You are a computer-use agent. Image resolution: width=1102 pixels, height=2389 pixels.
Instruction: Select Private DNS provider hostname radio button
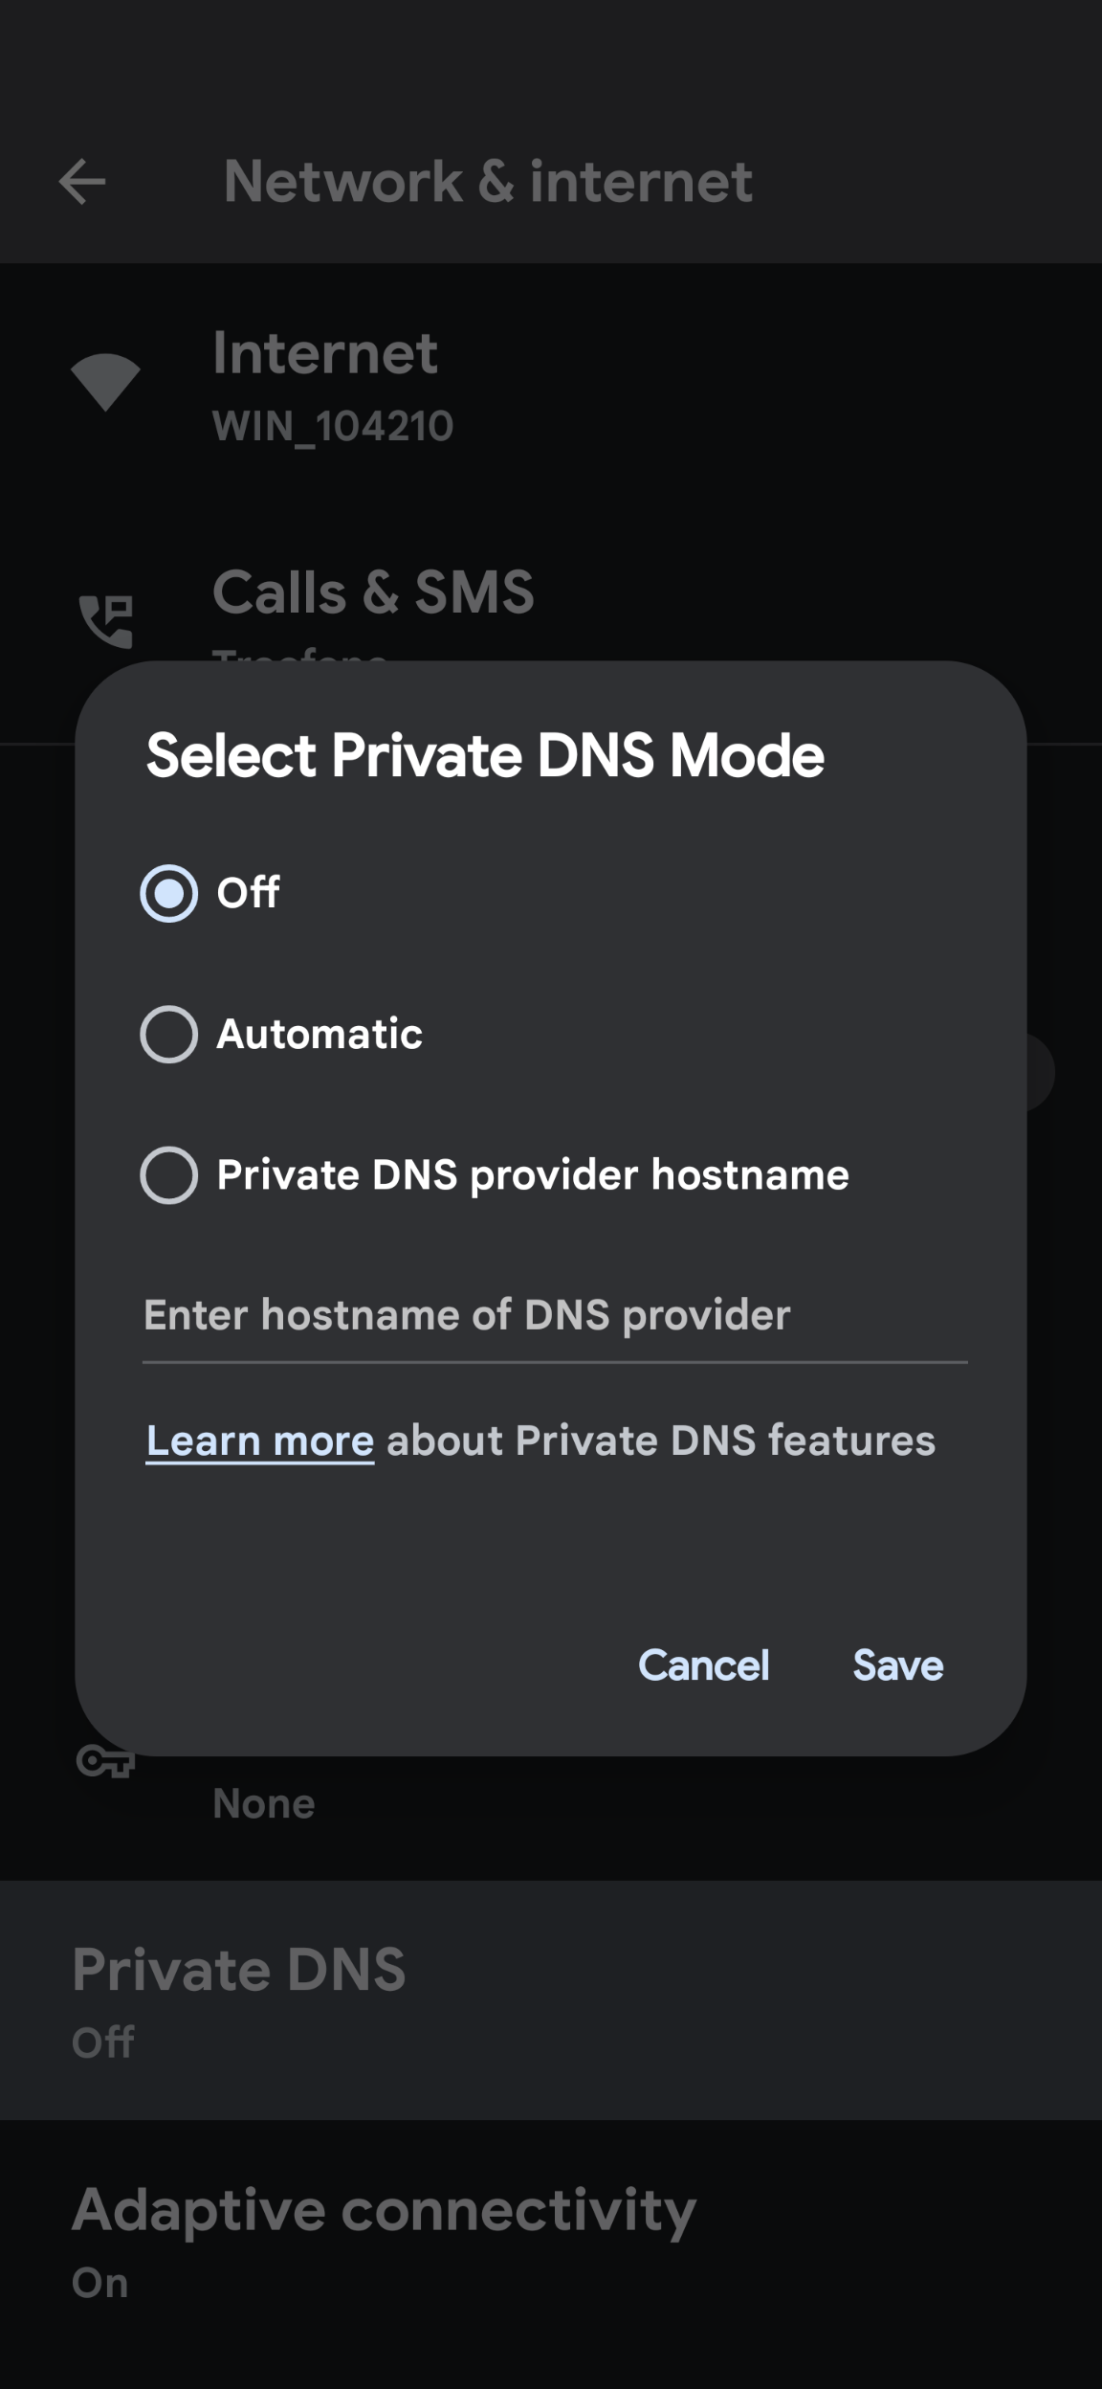169,1174
